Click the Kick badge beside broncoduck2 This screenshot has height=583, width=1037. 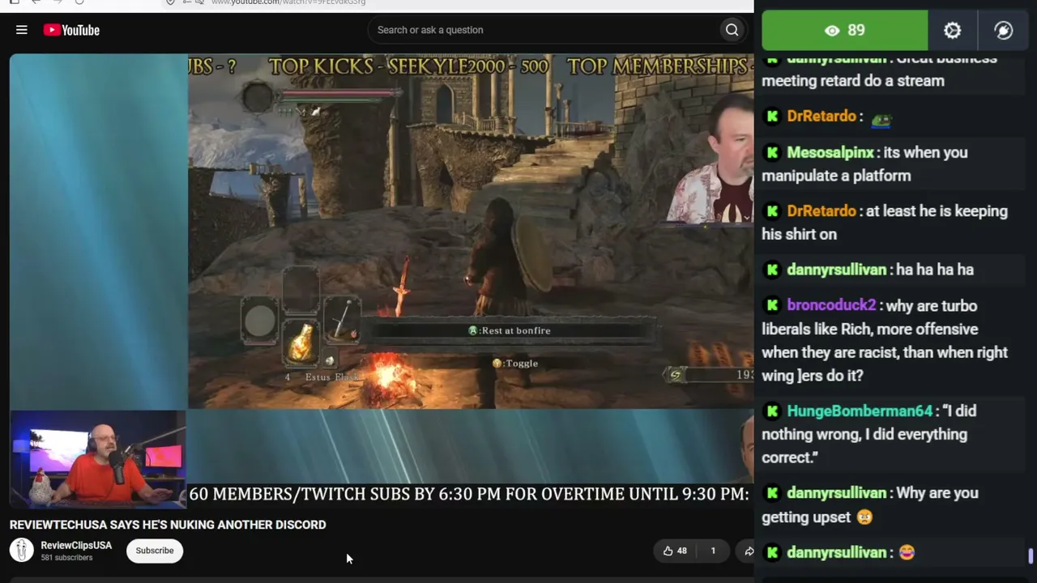pos(772,305)
